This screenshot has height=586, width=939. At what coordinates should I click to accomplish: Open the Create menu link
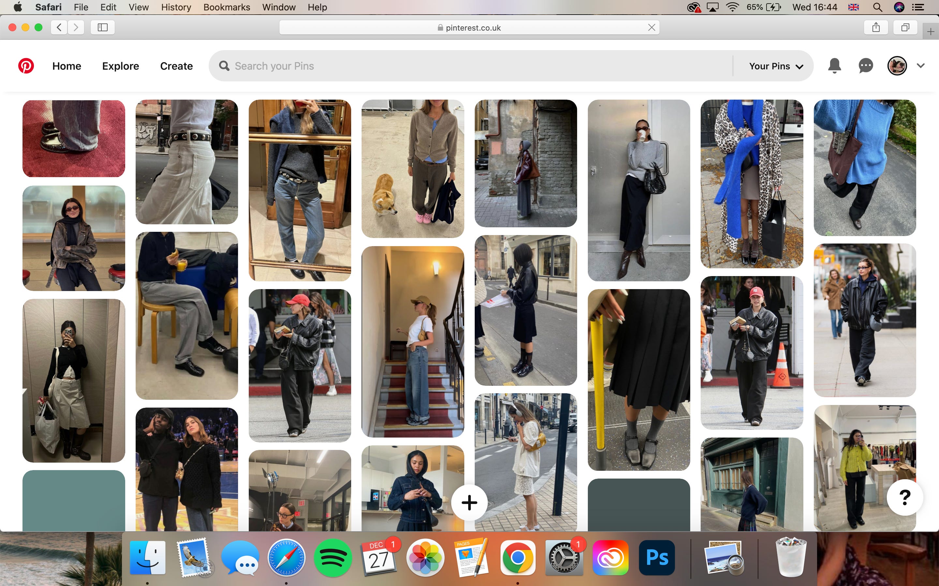176,66
